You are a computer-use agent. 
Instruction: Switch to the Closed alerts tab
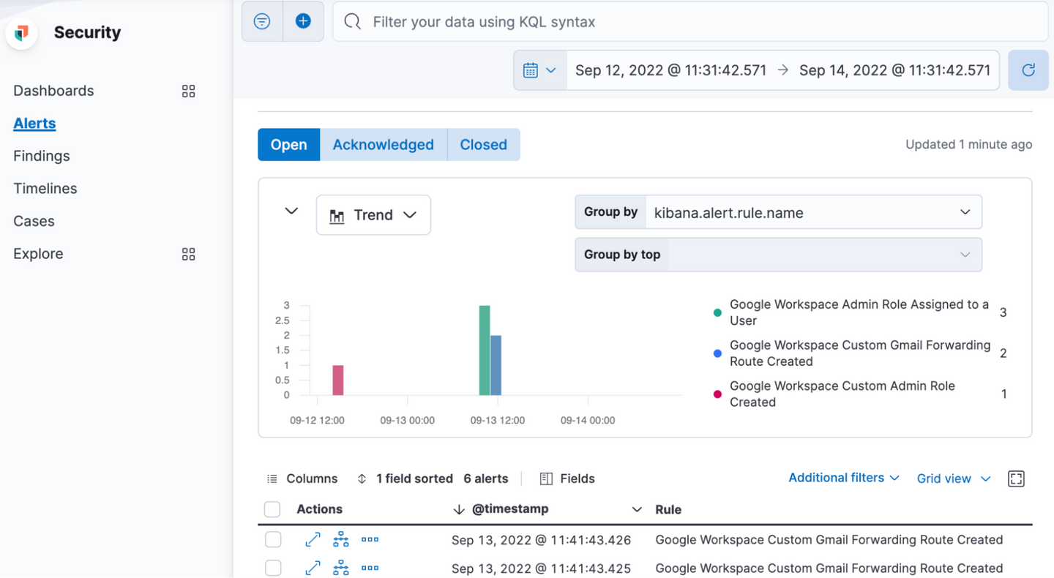483,145
